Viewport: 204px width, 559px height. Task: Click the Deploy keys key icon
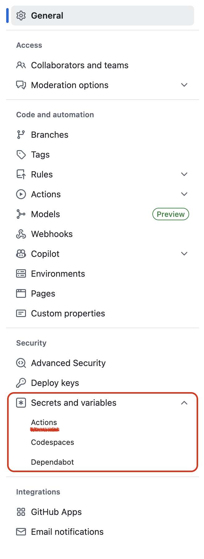(21, 383)
